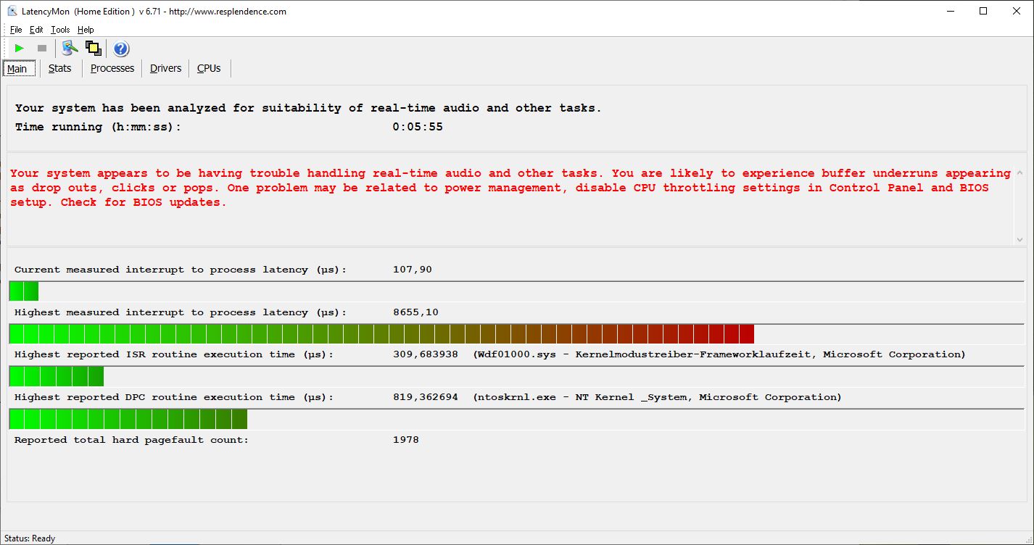1034x545 pixels.
Task: Switch to the Drivers tab
Action: click(165, 68)
